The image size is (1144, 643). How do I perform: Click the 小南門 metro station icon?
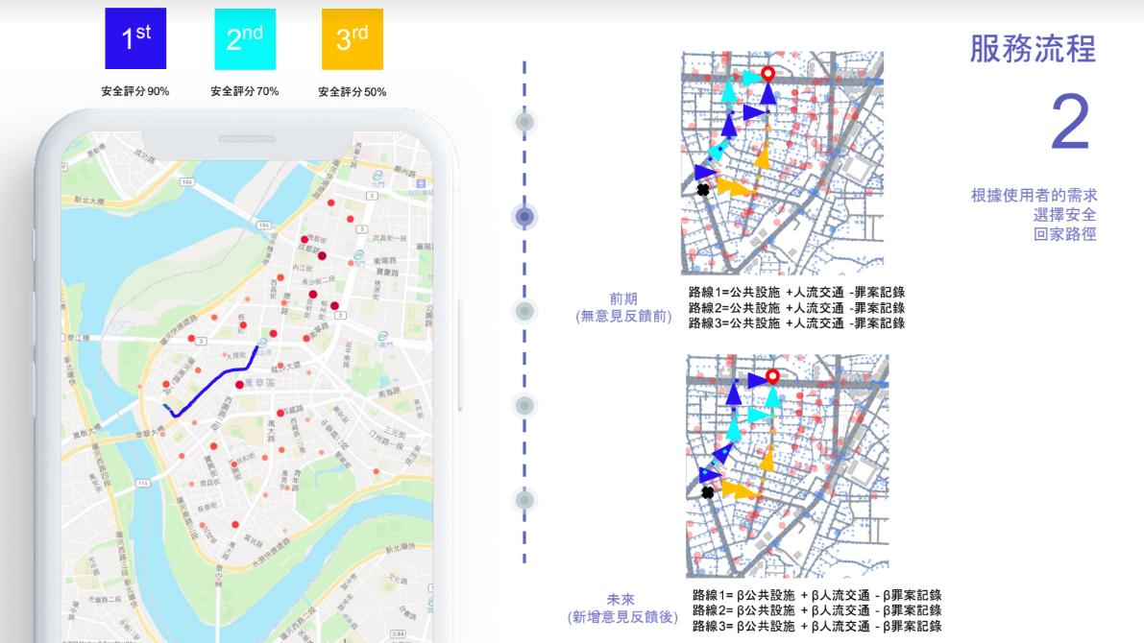[x=382, y=337]
